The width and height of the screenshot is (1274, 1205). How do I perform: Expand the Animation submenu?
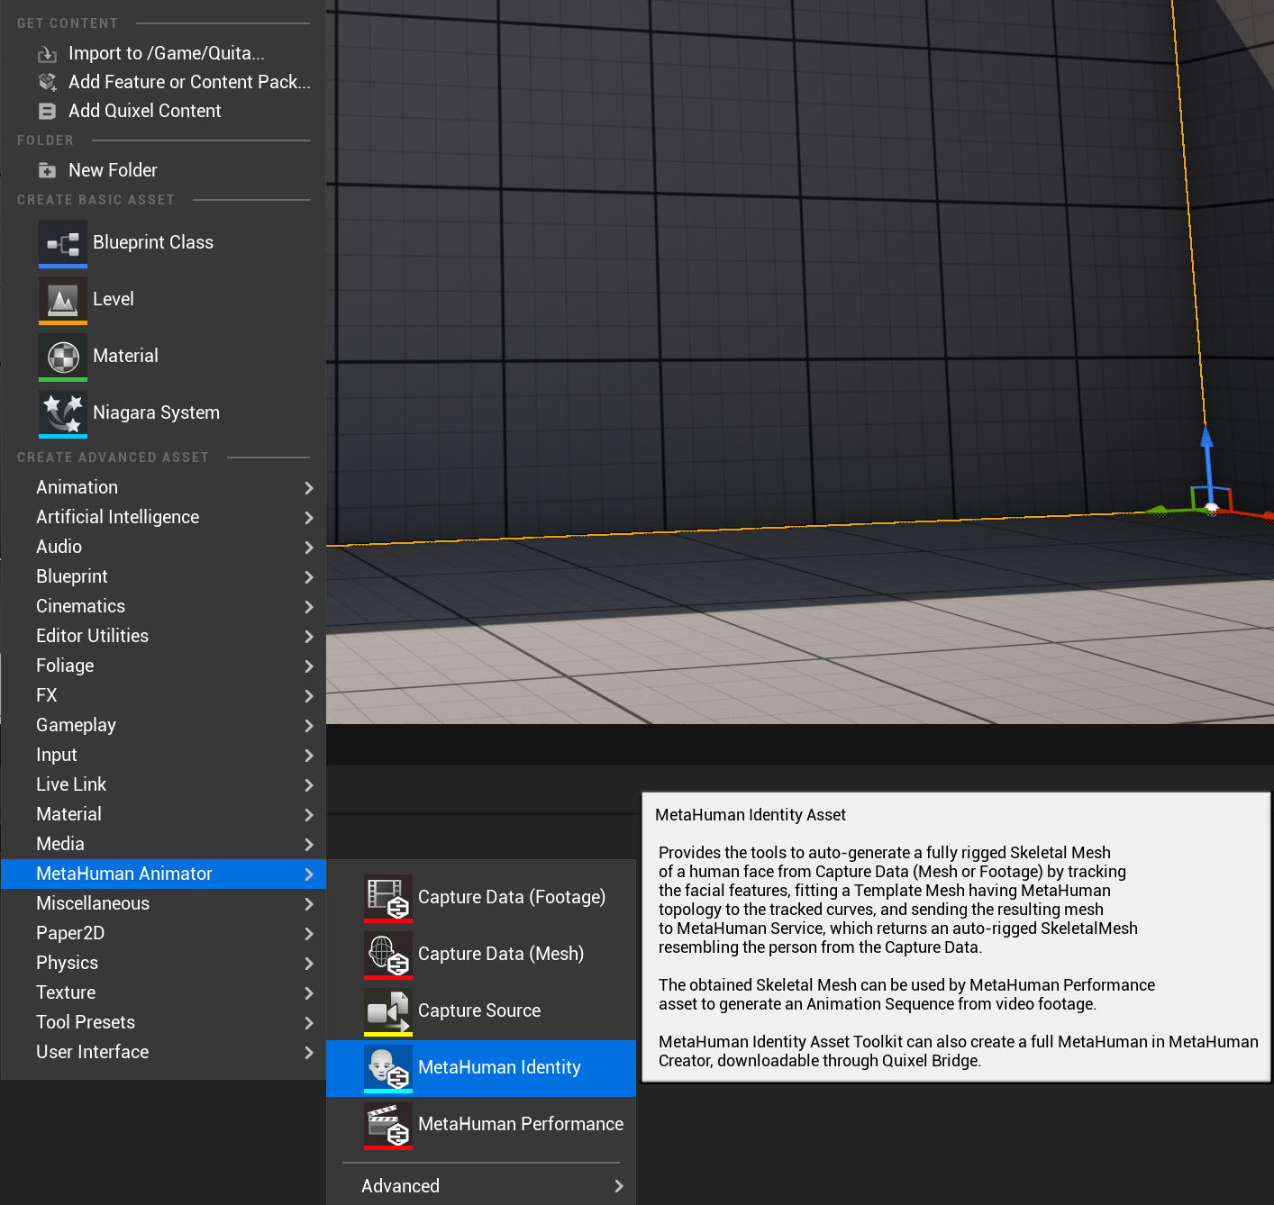(77, 486)
